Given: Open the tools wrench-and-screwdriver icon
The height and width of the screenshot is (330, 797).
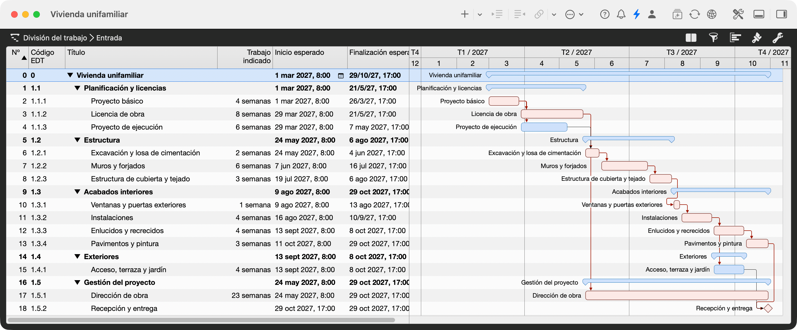Looking at the screenshot, I should [x=738, y=14].
